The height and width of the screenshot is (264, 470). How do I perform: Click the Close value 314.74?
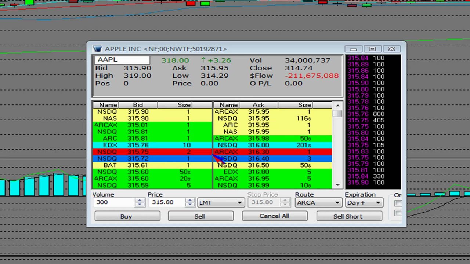(x=299, y=68)
